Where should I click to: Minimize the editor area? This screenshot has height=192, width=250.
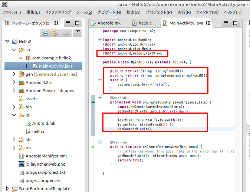click(x=226, y=22)
